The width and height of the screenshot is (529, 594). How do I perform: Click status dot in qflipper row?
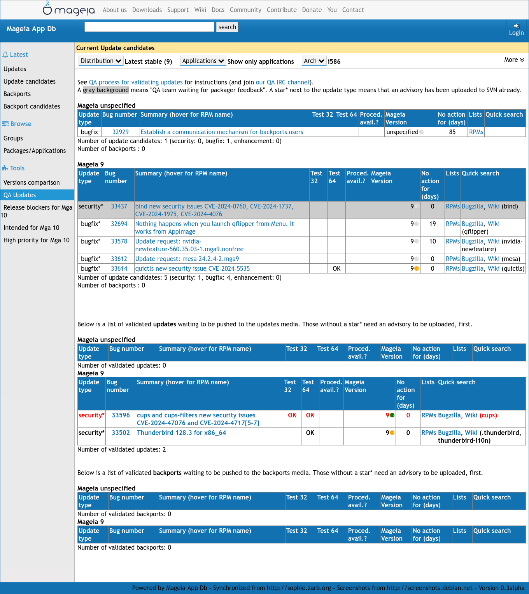(x=417, y=224)
